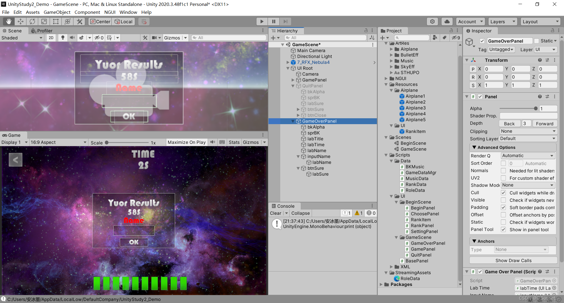
Task: Click Show Draw Calls button
Action: click(513, 260)
